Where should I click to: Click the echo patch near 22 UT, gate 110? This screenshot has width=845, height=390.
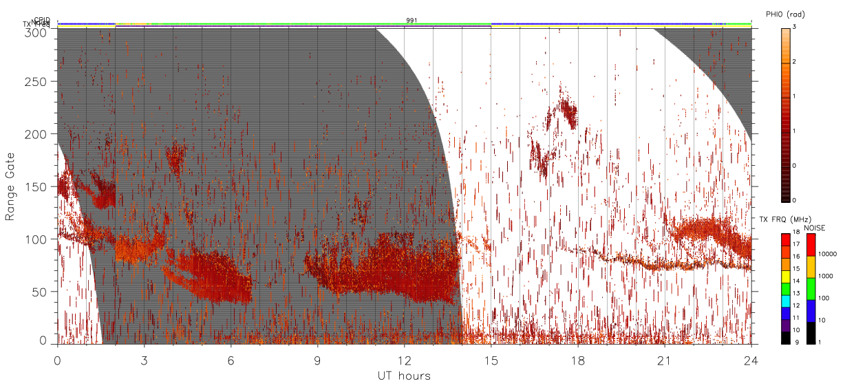click(x=709, y=232)
